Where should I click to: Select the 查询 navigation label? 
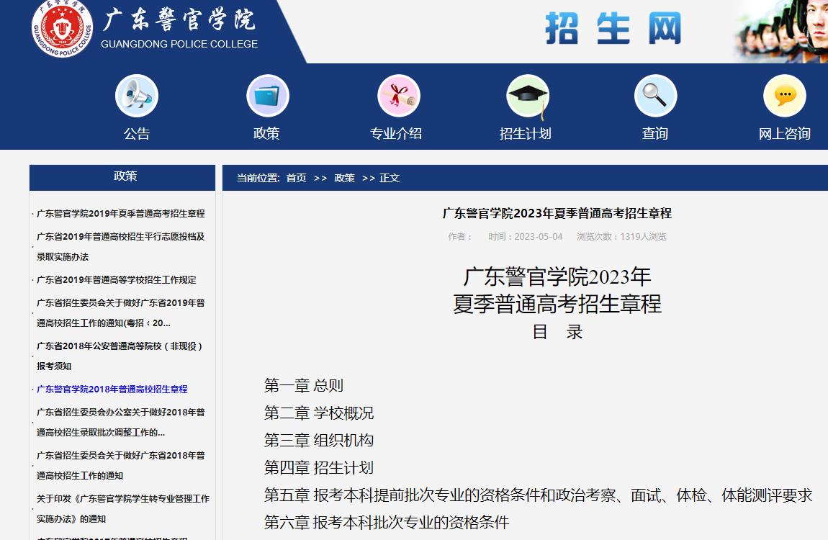pyautogui.click(x=654, y=133)
